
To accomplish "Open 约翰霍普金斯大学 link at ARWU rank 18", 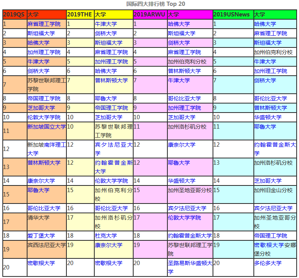I will point(190,236).
